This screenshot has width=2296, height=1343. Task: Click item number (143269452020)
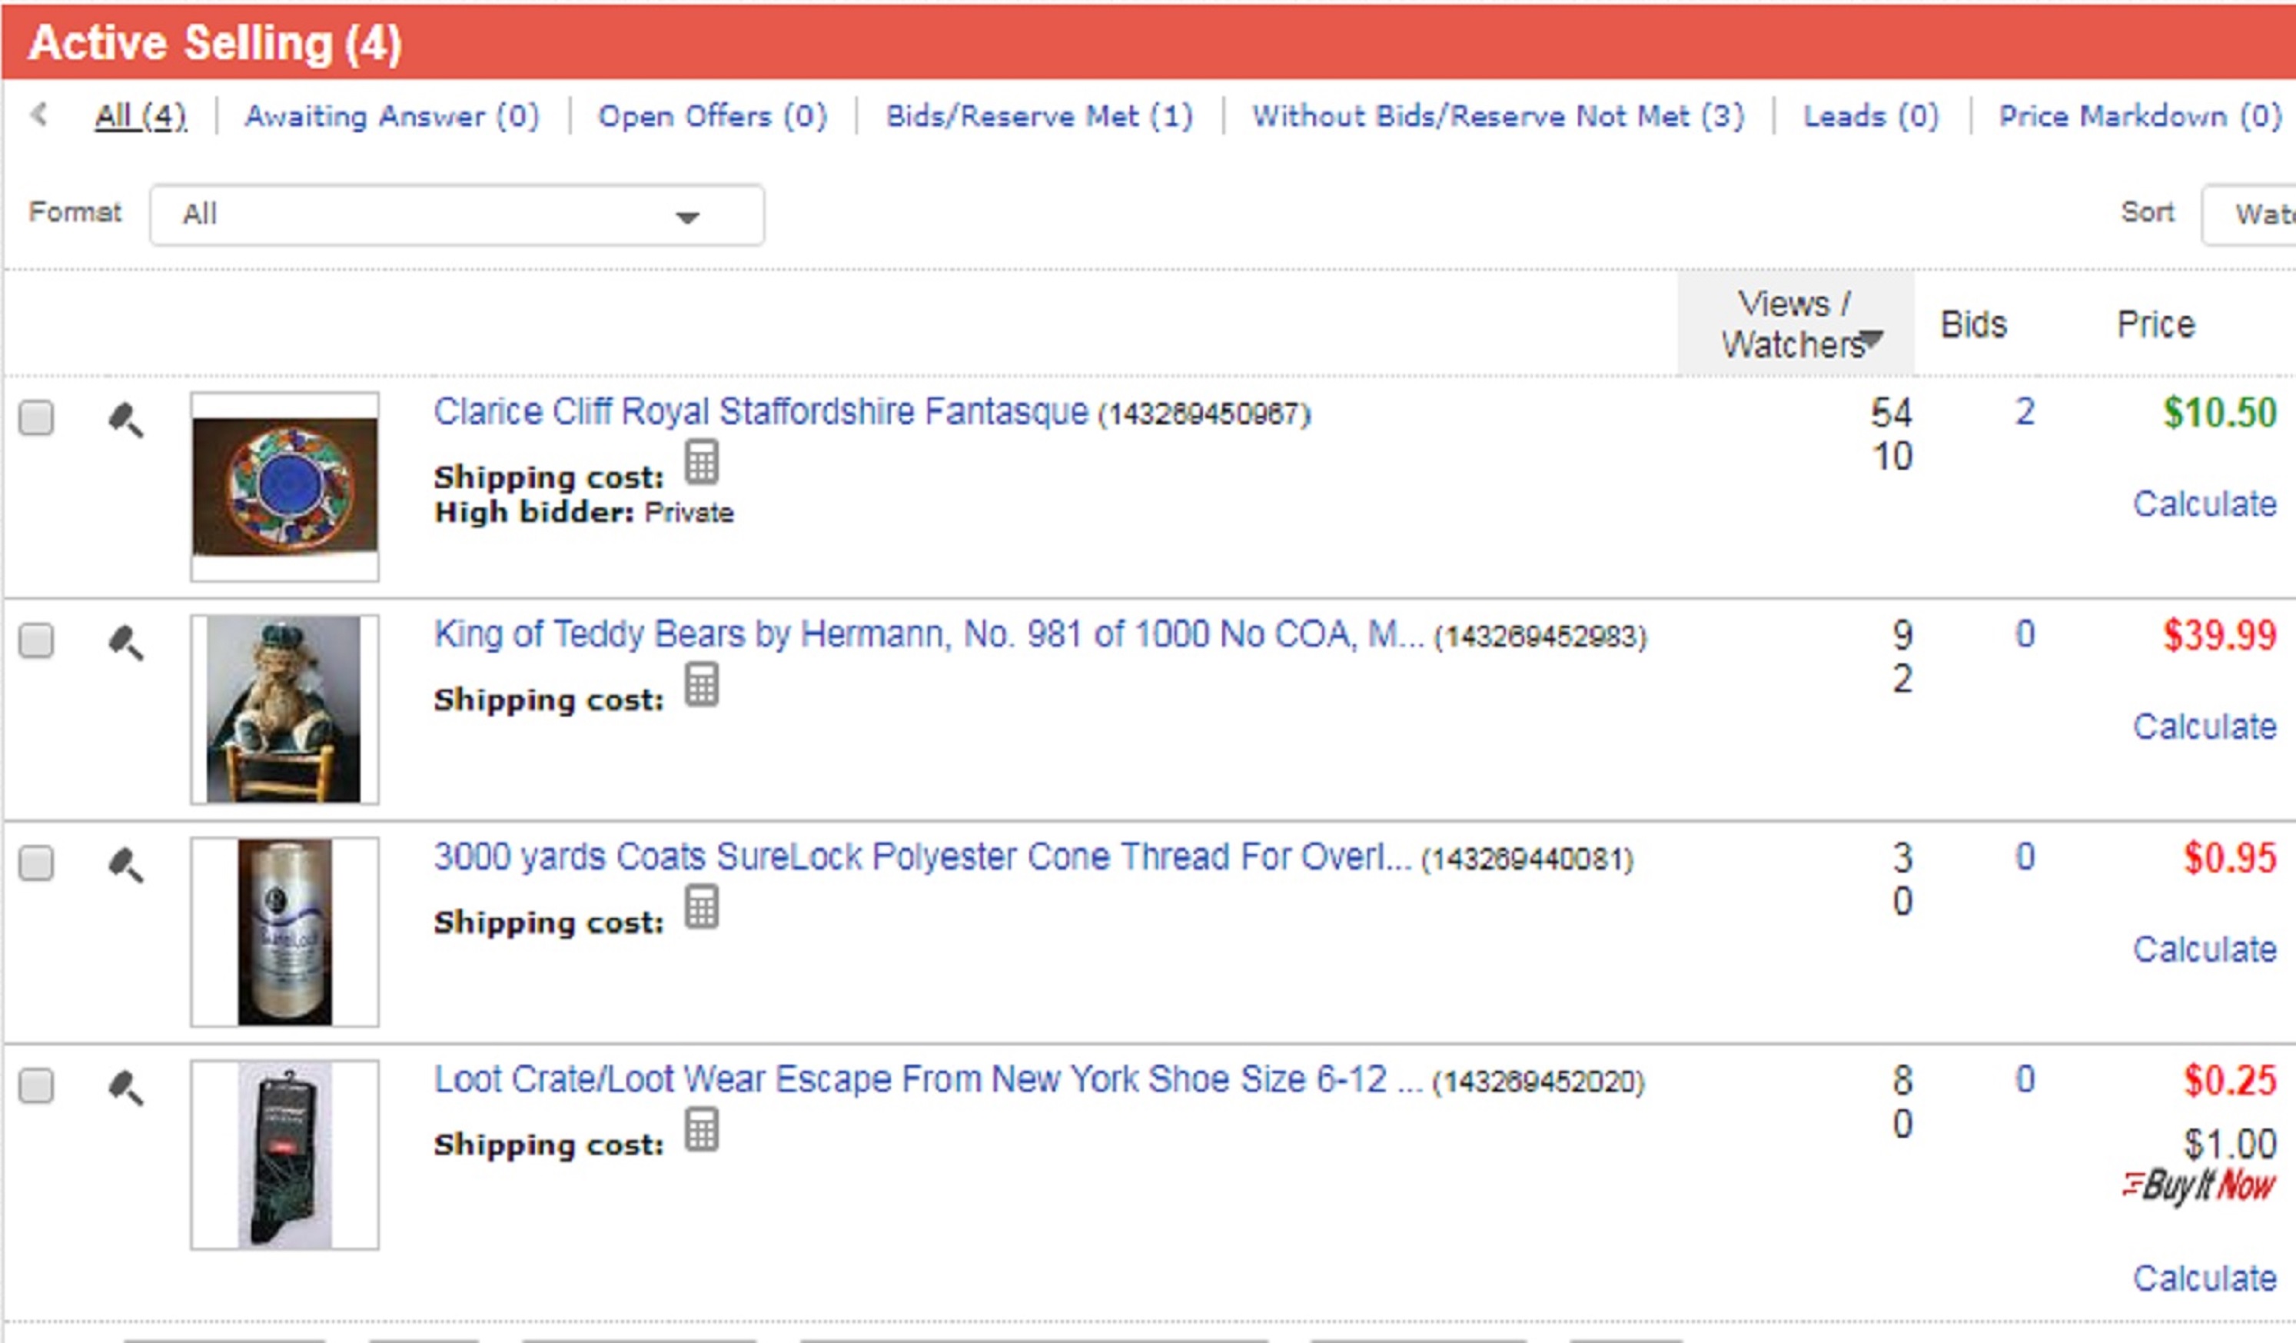(x=1538, y=1082)
